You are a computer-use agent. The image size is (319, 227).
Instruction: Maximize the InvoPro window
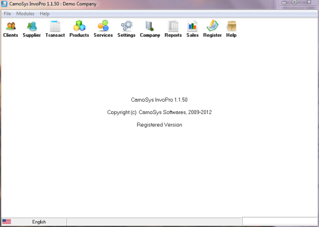pos(294,2)
